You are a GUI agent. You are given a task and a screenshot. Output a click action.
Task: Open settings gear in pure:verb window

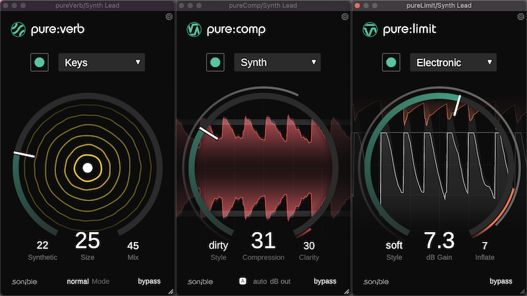pos(169,16)
